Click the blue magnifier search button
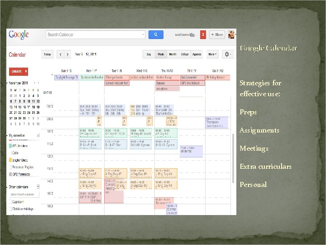The width and height of the screenshot is (326, 245). point(156,34)
